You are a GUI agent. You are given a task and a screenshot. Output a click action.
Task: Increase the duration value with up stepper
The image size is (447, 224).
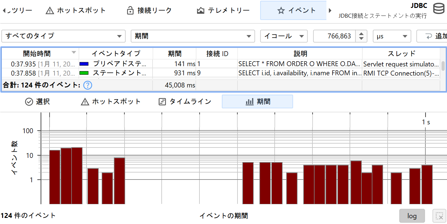tap(361, 34)
